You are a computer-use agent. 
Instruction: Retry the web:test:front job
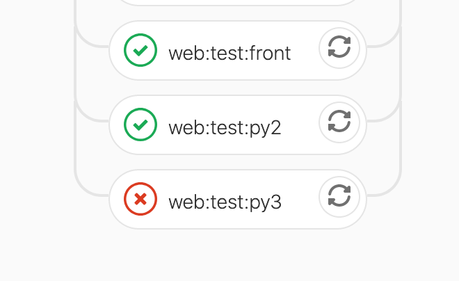coord(339,48)
